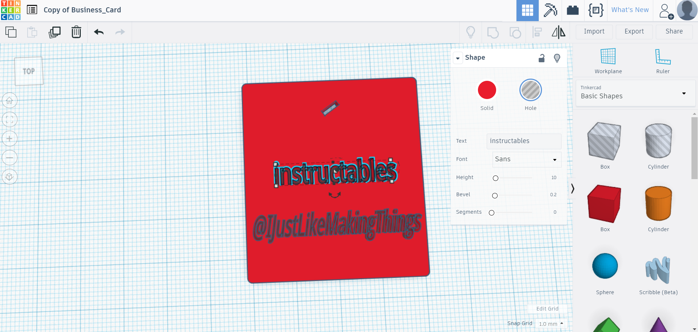
Task: Open the Bricks view
Action: [573, 10]
